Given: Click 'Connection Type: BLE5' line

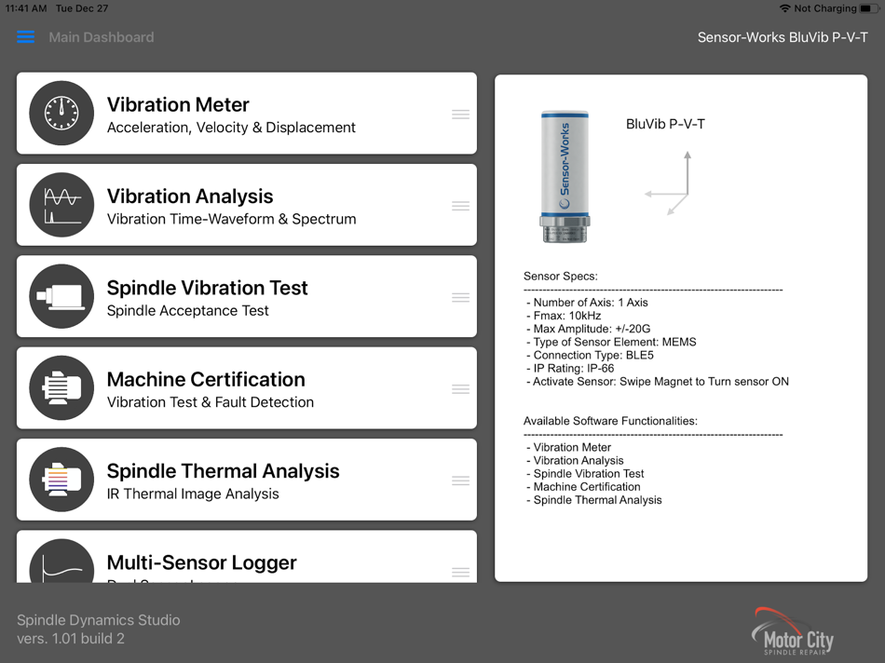Looking at the screenshot, I should pos(590,355).
